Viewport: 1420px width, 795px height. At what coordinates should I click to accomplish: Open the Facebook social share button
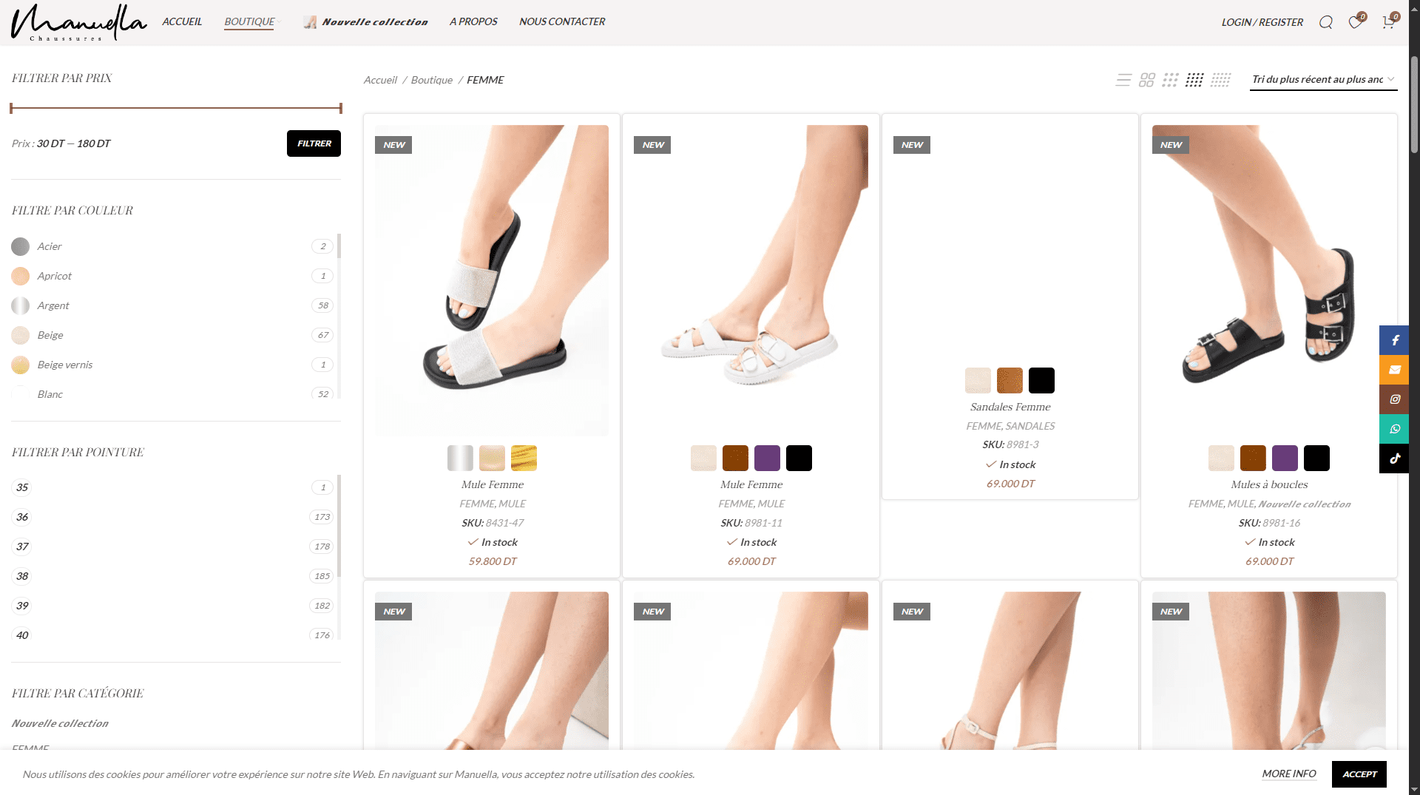[x=1394, y=340]
